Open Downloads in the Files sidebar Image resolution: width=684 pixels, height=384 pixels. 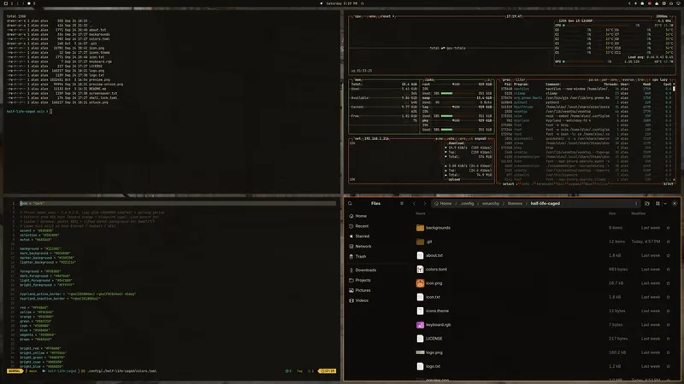point(363,270)
